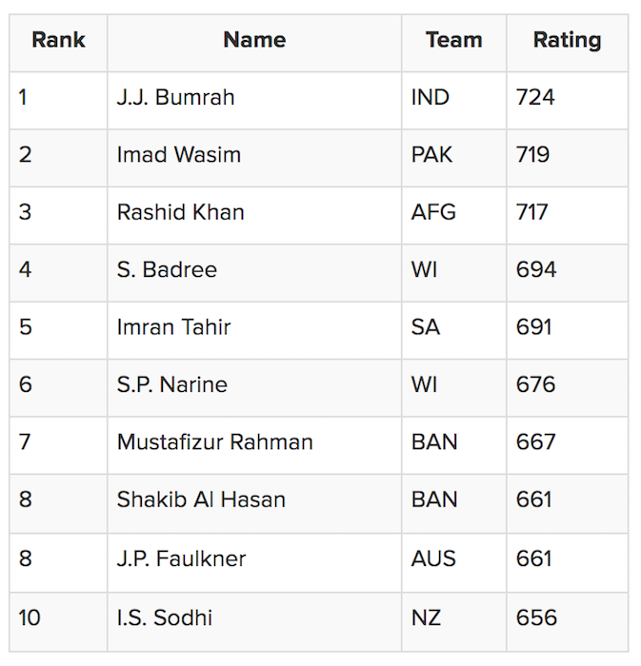
Task: Select Mustafizur Rahman in the table
Action: click(x=214, y=442)
